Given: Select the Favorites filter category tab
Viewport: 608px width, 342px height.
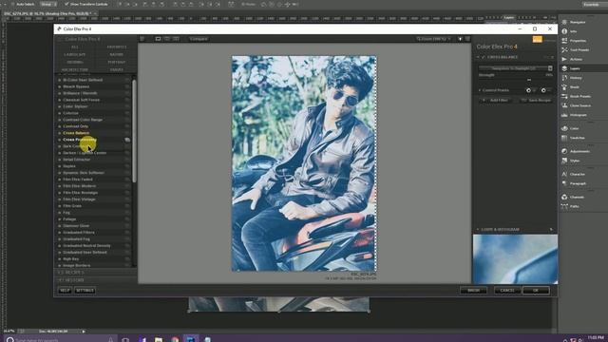Looking at the screenshot, I should tap(116, 47).
